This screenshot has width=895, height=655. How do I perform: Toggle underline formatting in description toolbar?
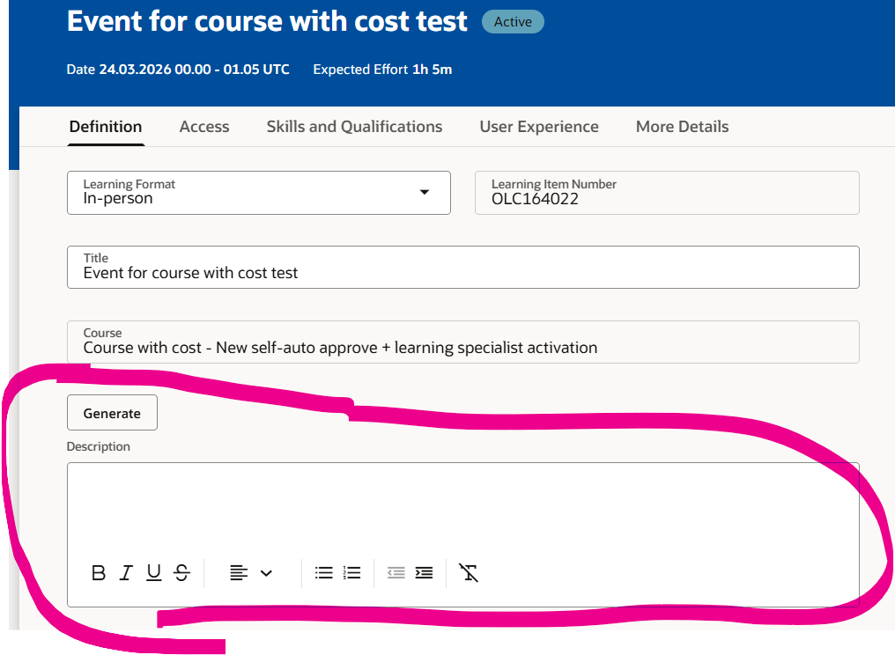point(153,572)
